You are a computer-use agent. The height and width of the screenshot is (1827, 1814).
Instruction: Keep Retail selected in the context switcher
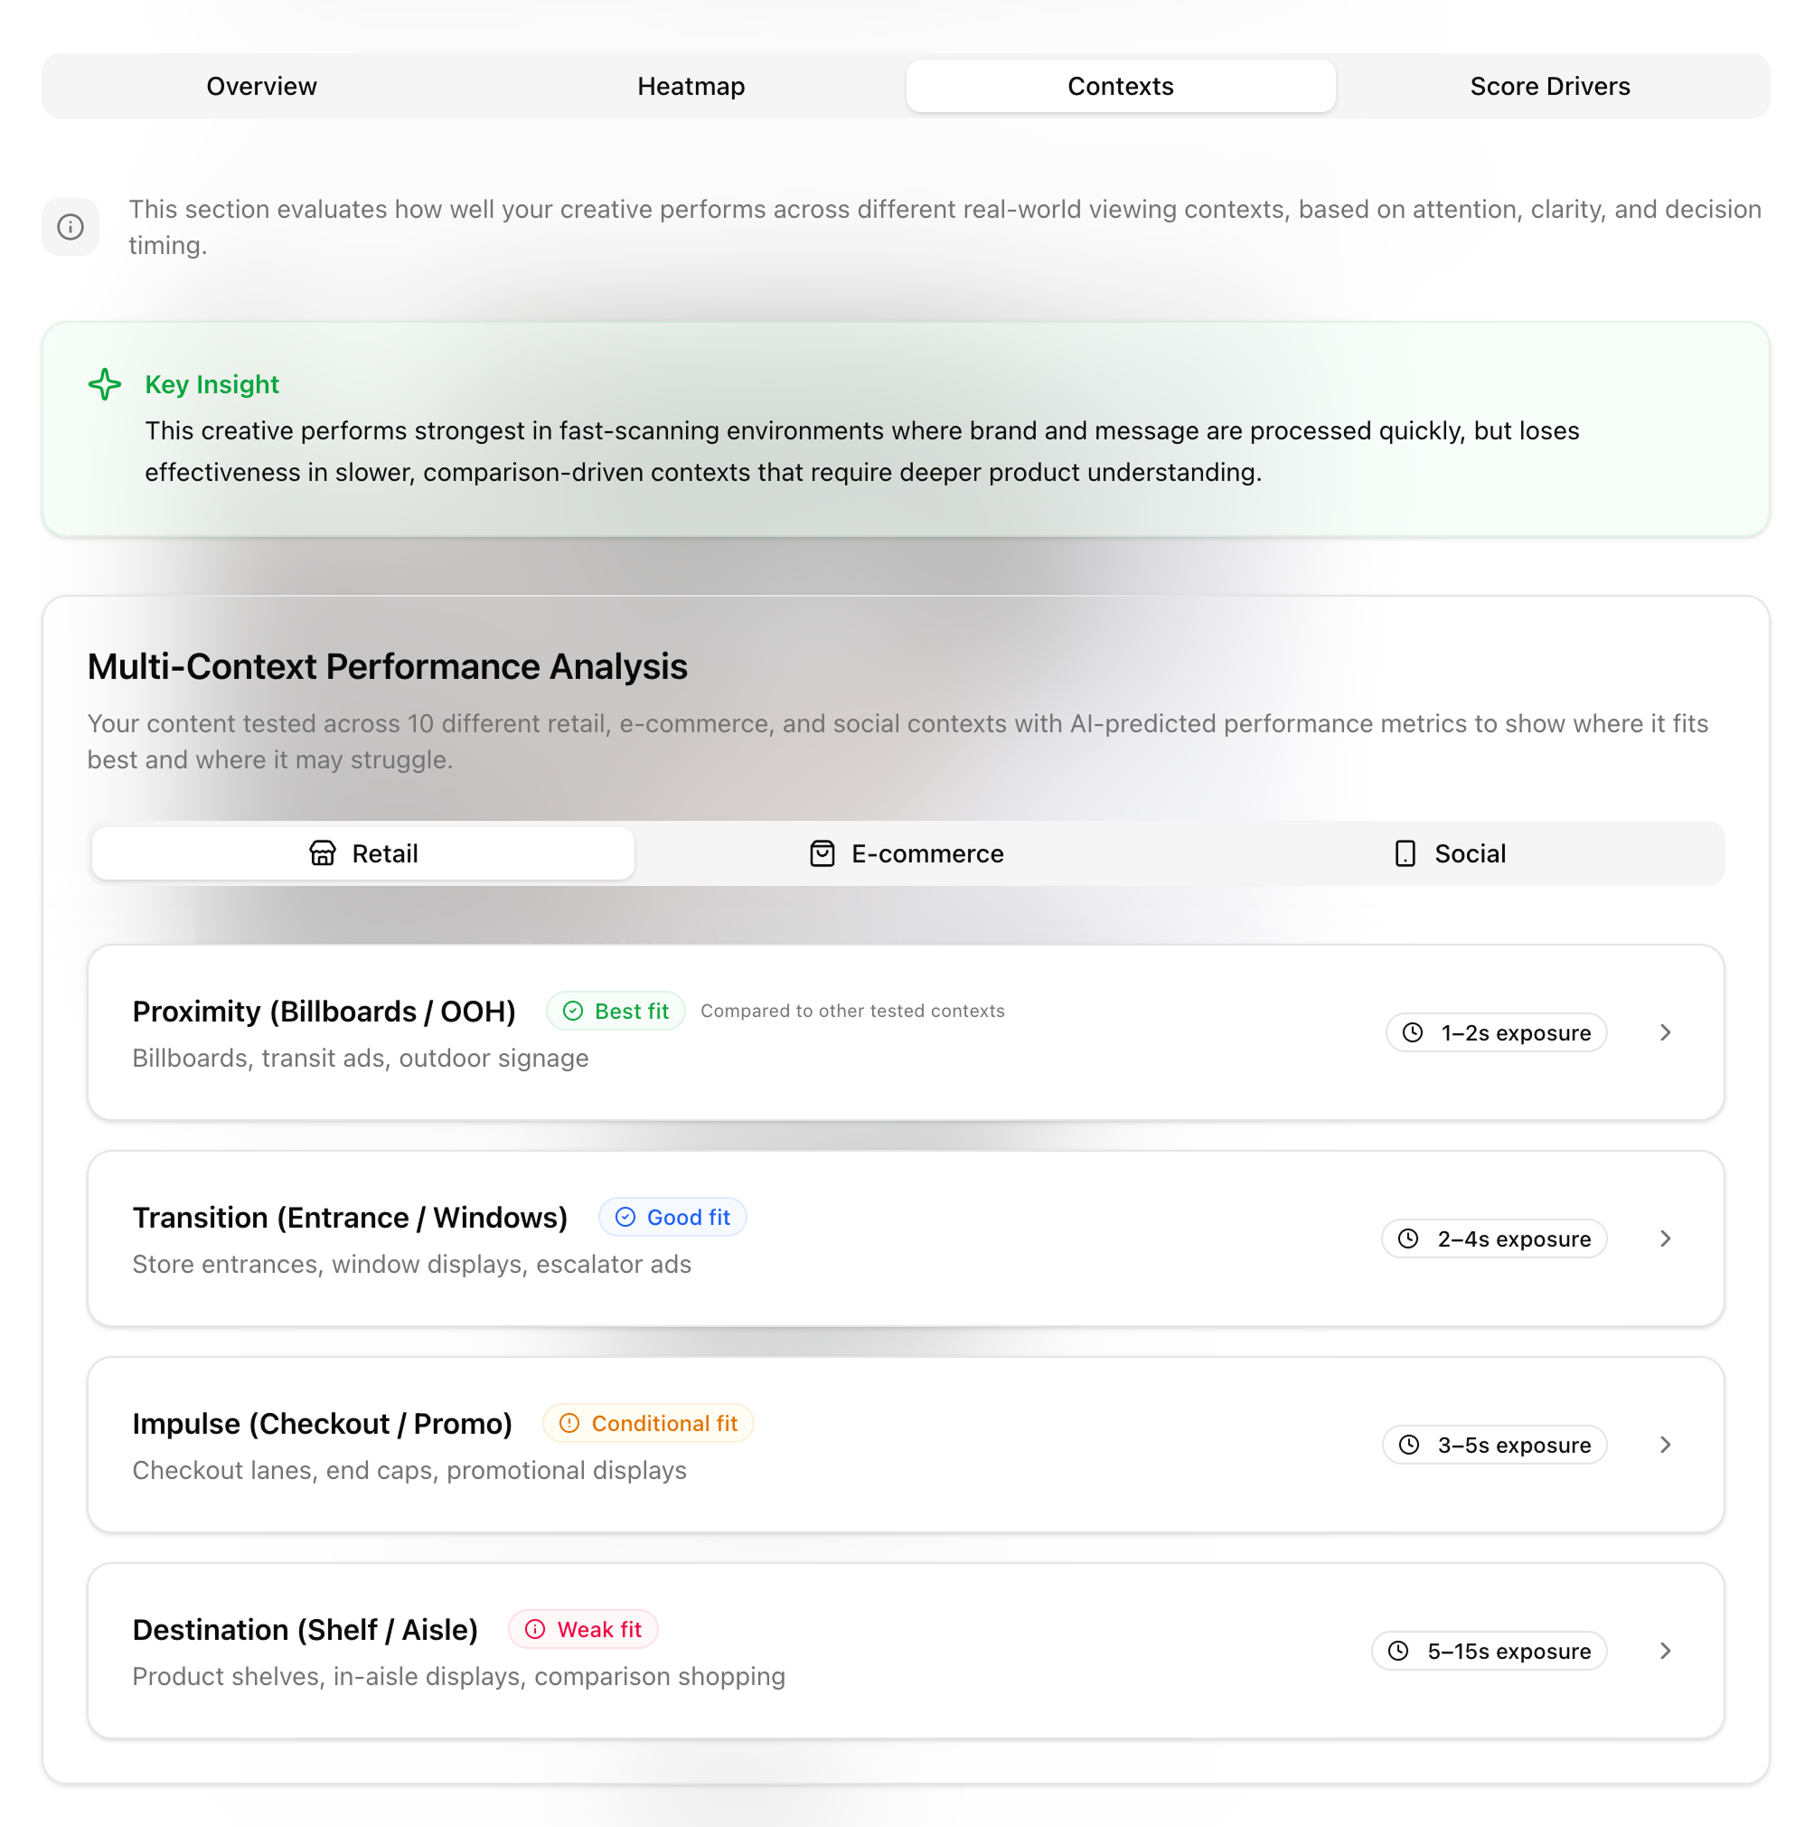tap(363, 853)
